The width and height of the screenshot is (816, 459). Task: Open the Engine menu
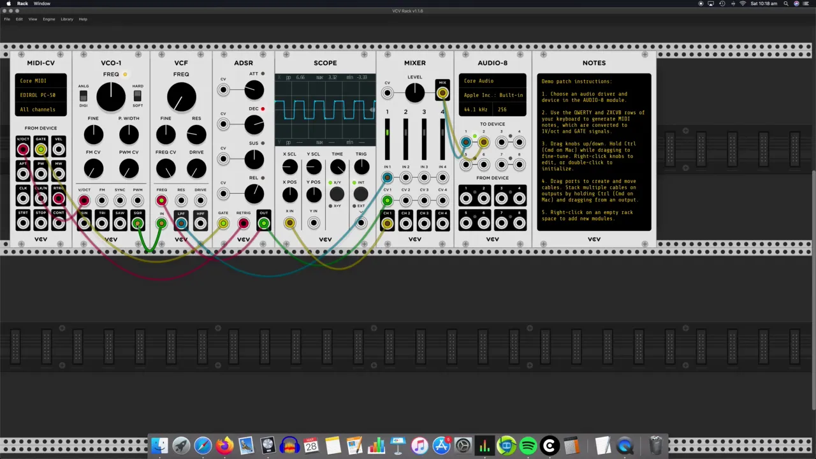[x=49, y=19]
